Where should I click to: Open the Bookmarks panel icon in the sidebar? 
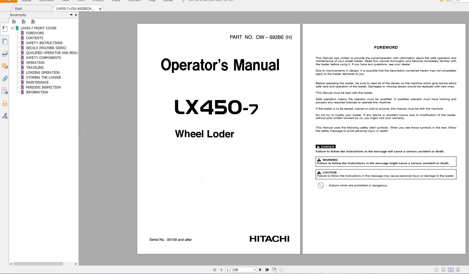coord(5,29)
